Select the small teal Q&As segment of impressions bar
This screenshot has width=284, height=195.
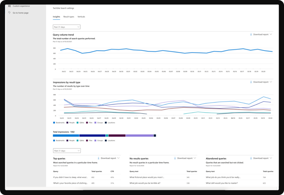click(x=107, y=135)
